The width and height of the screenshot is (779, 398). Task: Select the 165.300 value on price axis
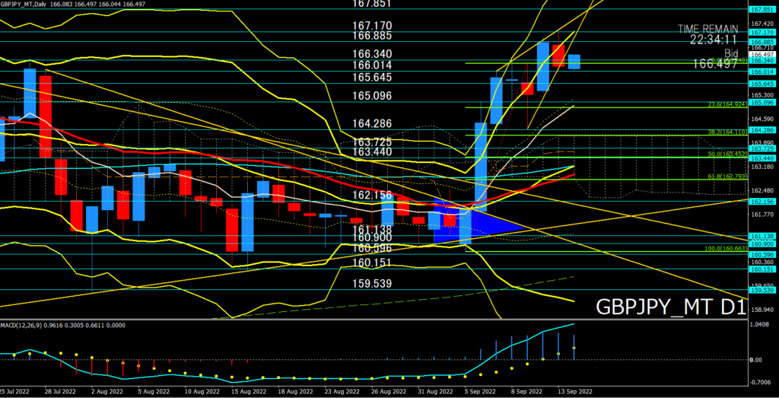[761, 95]
